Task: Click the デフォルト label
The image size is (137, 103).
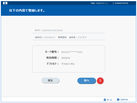Action: click(x=52, y=64)
